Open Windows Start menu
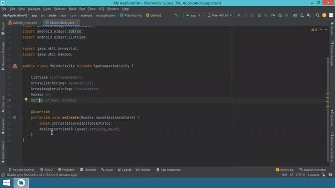Screen dimensions: 335x188 click(6, 183)
